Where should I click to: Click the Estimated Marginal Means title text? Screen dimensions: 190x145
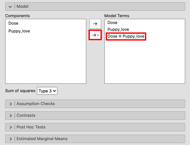coord(42,139)
